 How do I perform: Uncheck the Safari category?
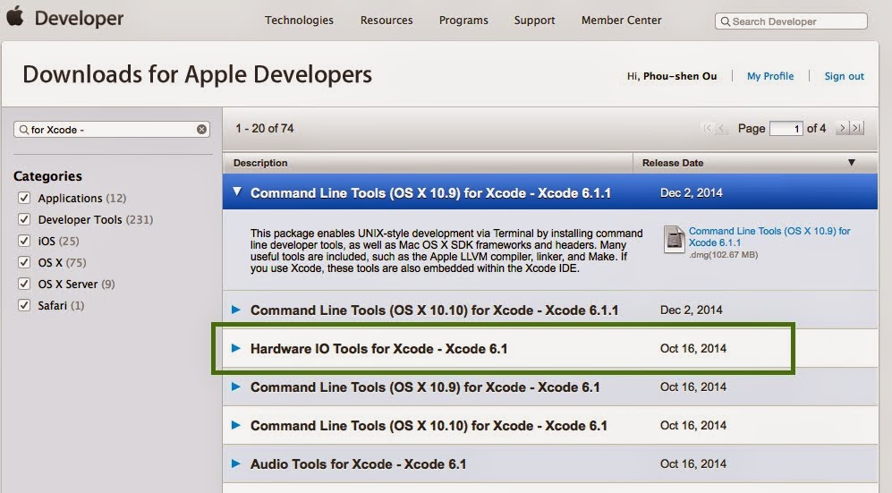(x=24, y=305)
